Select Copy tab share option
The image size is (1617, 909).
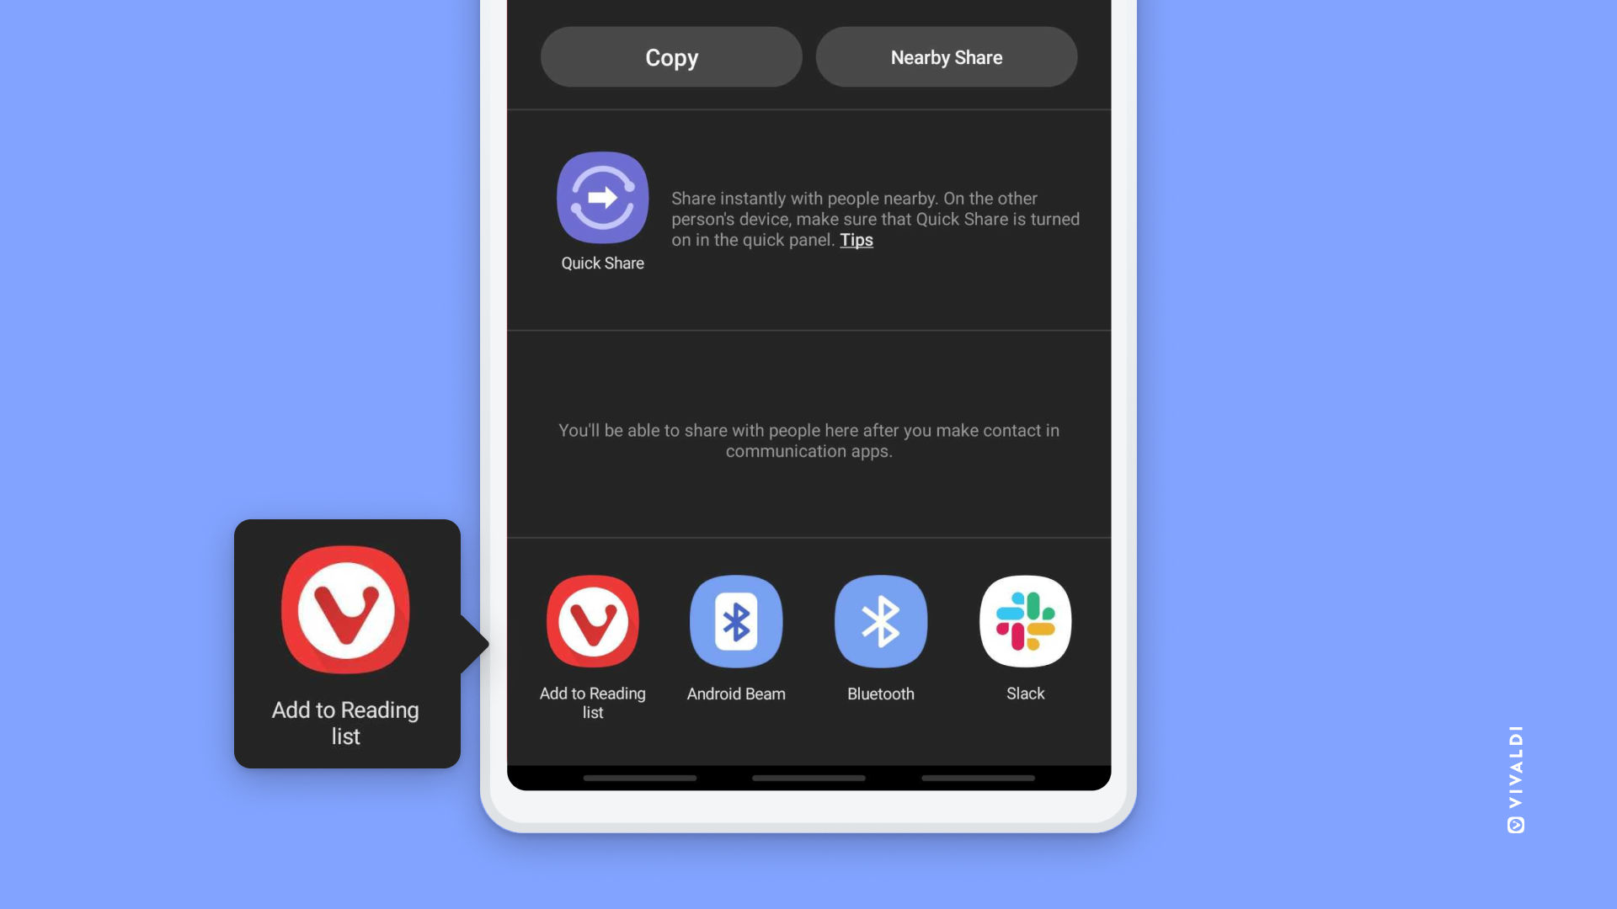pyautogui.click(x=670, y=56)
